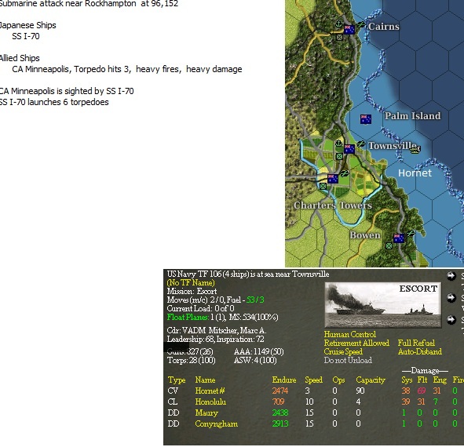Select the task force ship icon marked E

click(x=415, y=150)
